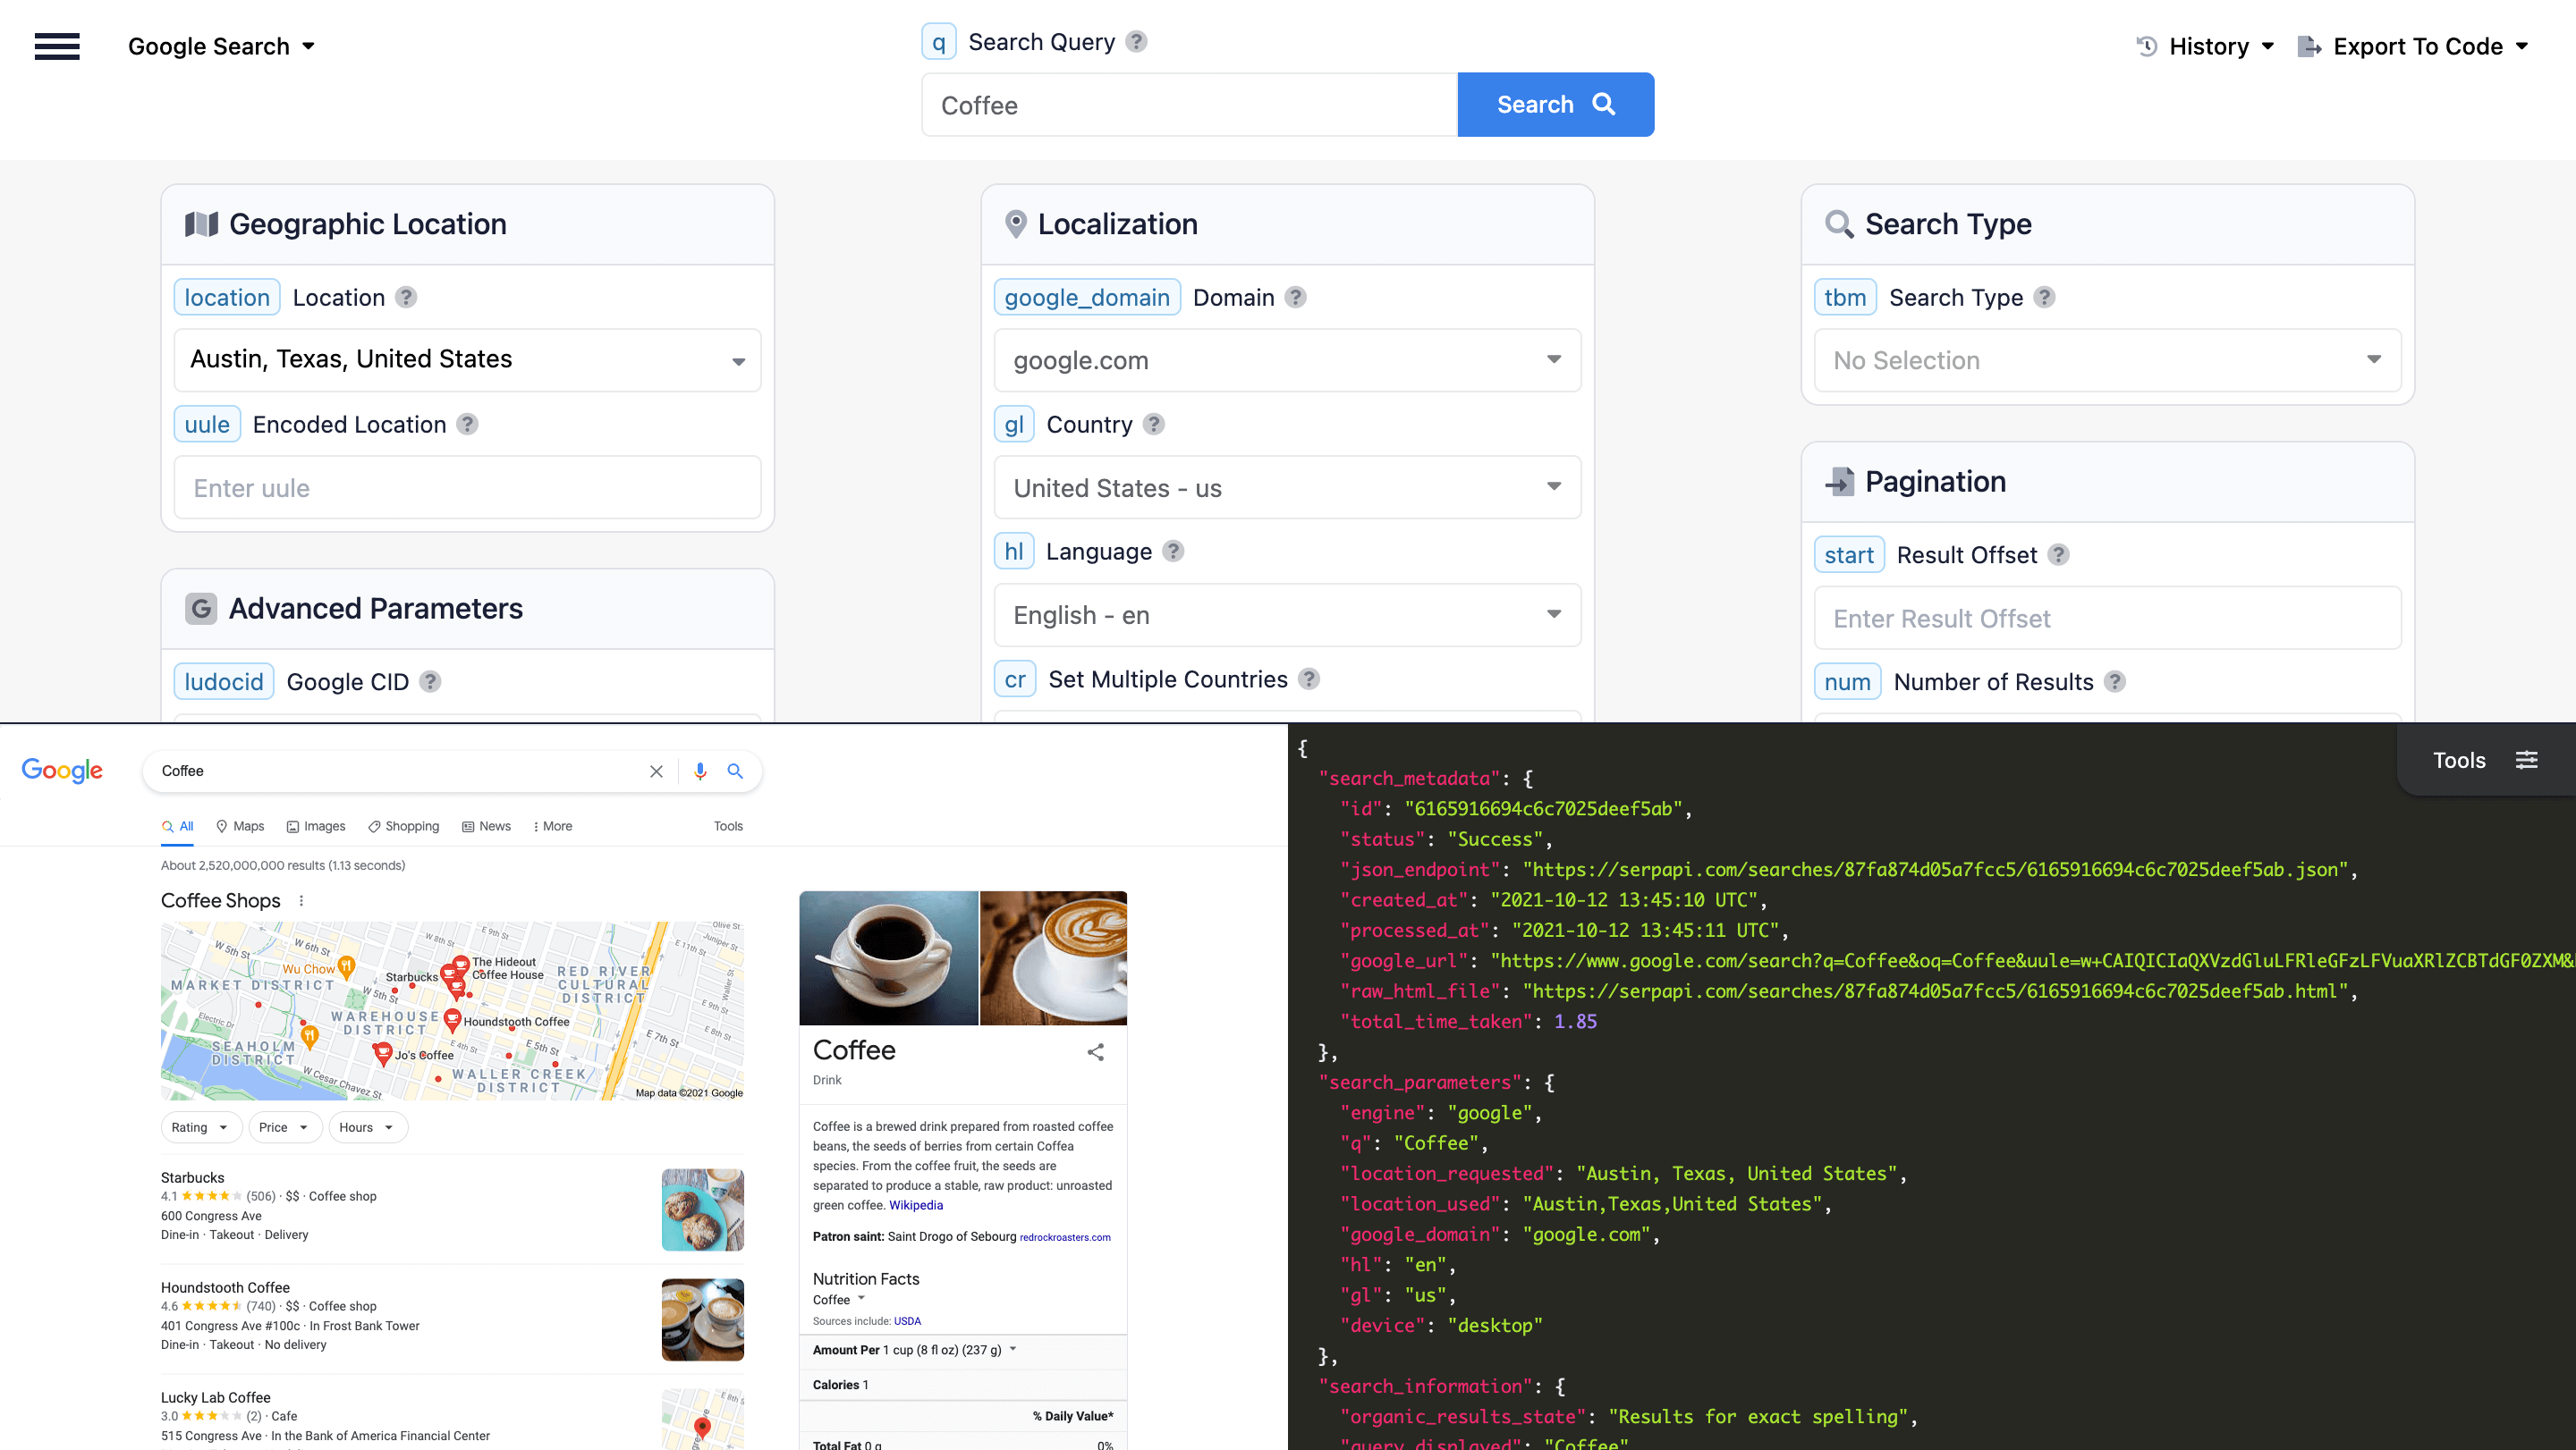
Task: Expand the Google Search engine selector
Action: 310,46
